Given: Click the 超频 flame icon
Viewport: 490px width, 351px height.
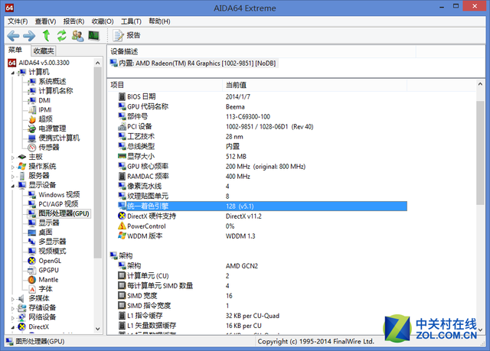Looking at the screenshot, I should (x=32, y=119).
